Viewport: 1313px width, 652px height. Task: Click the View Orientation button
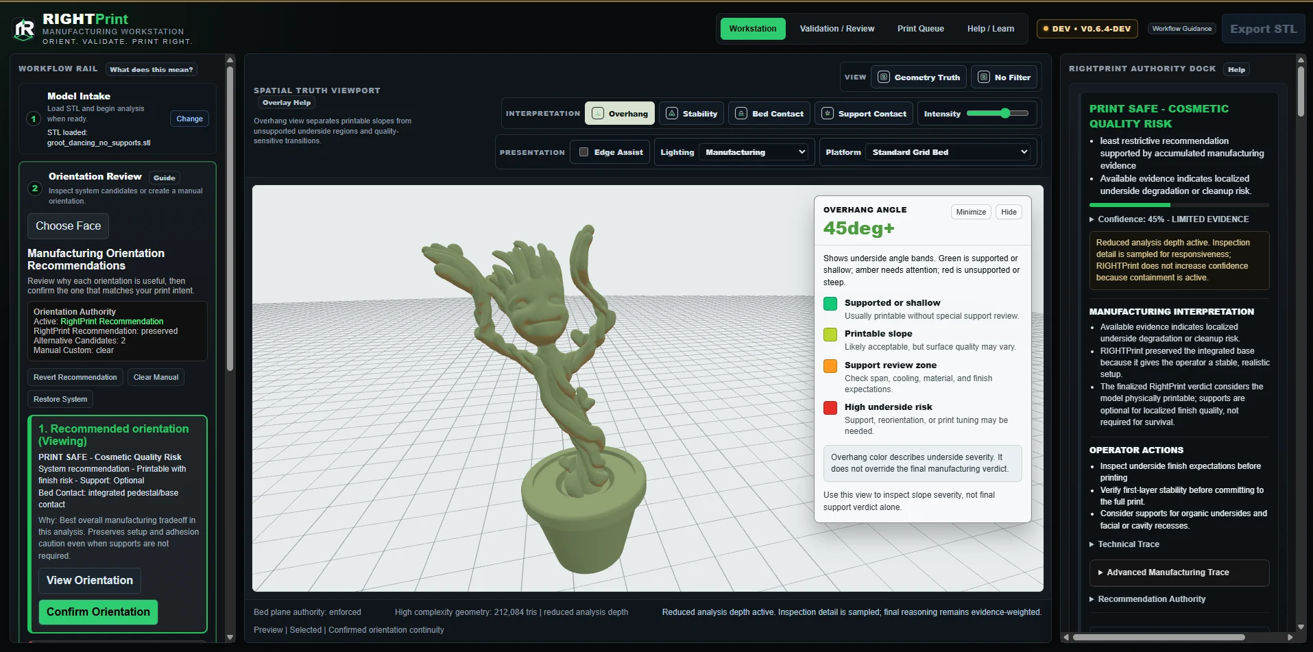click(x=90, y=581)
